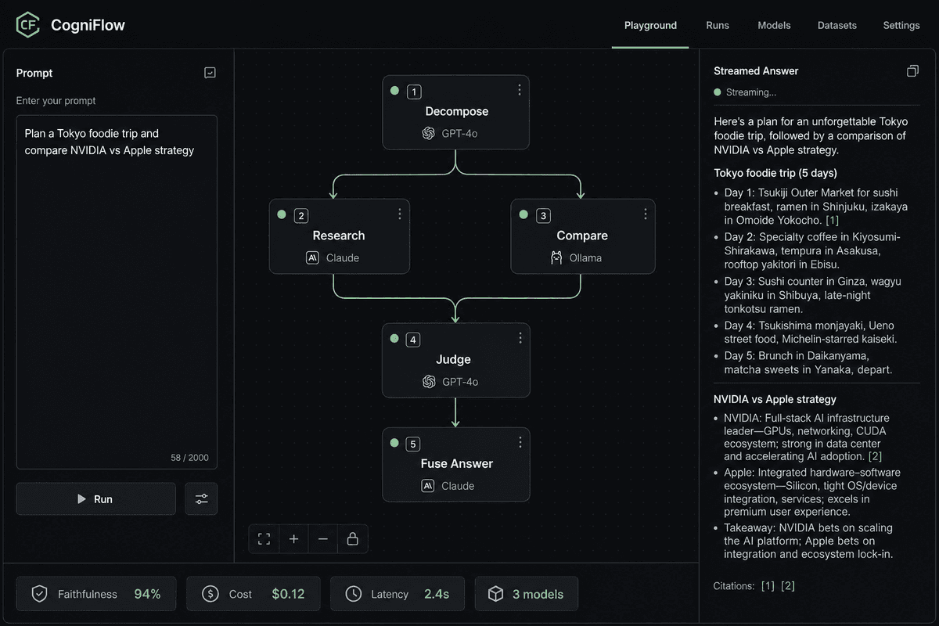Screen dimensions: 939x626
Task: Click the Latency clock icon
Action: point(354,594)
